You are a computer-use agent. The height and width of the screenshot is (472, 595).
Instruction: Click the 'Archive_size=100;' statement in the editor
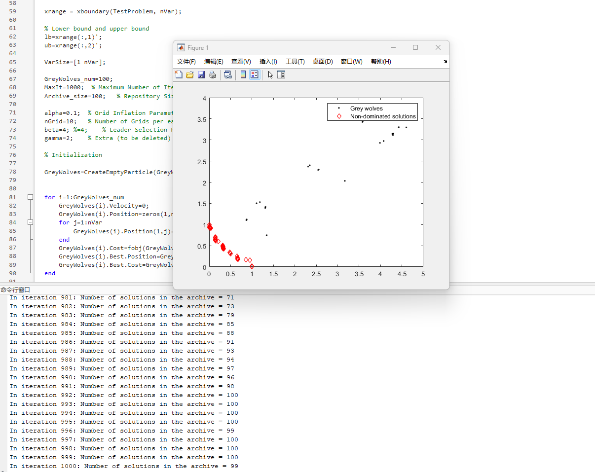(75, 96)
